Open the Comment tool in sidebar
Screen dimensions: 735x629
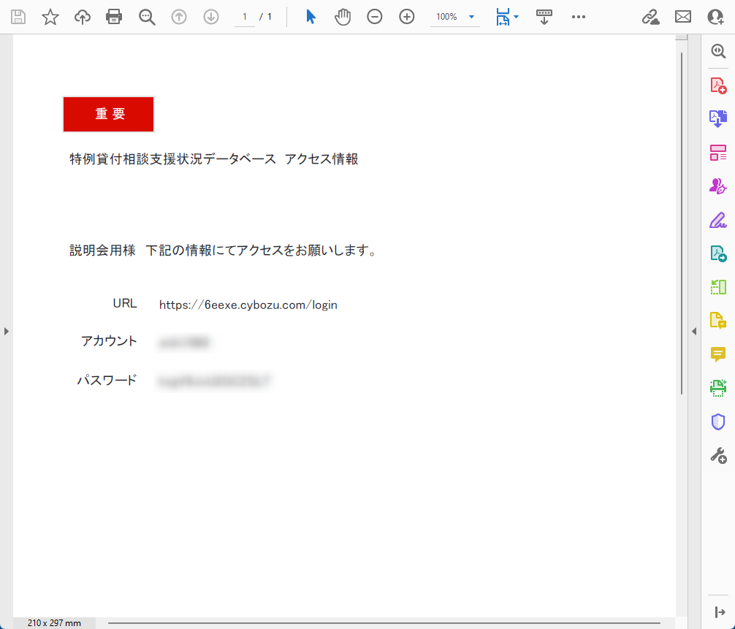pos(718,354)
